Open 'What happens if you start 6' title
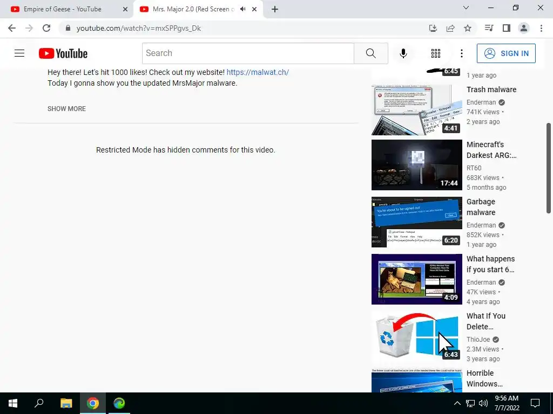The image size is (553, 414). (x=490, y=264)
